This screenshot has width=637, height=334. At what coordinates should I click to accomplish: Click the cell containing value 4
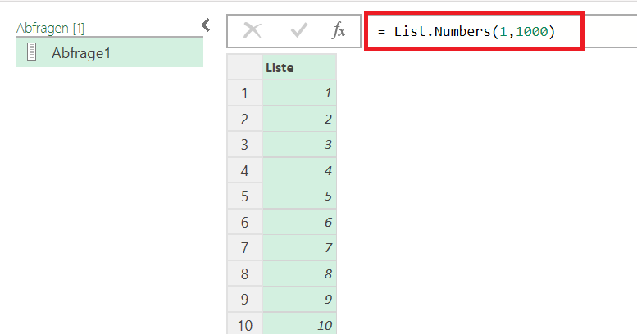(299, 171)
